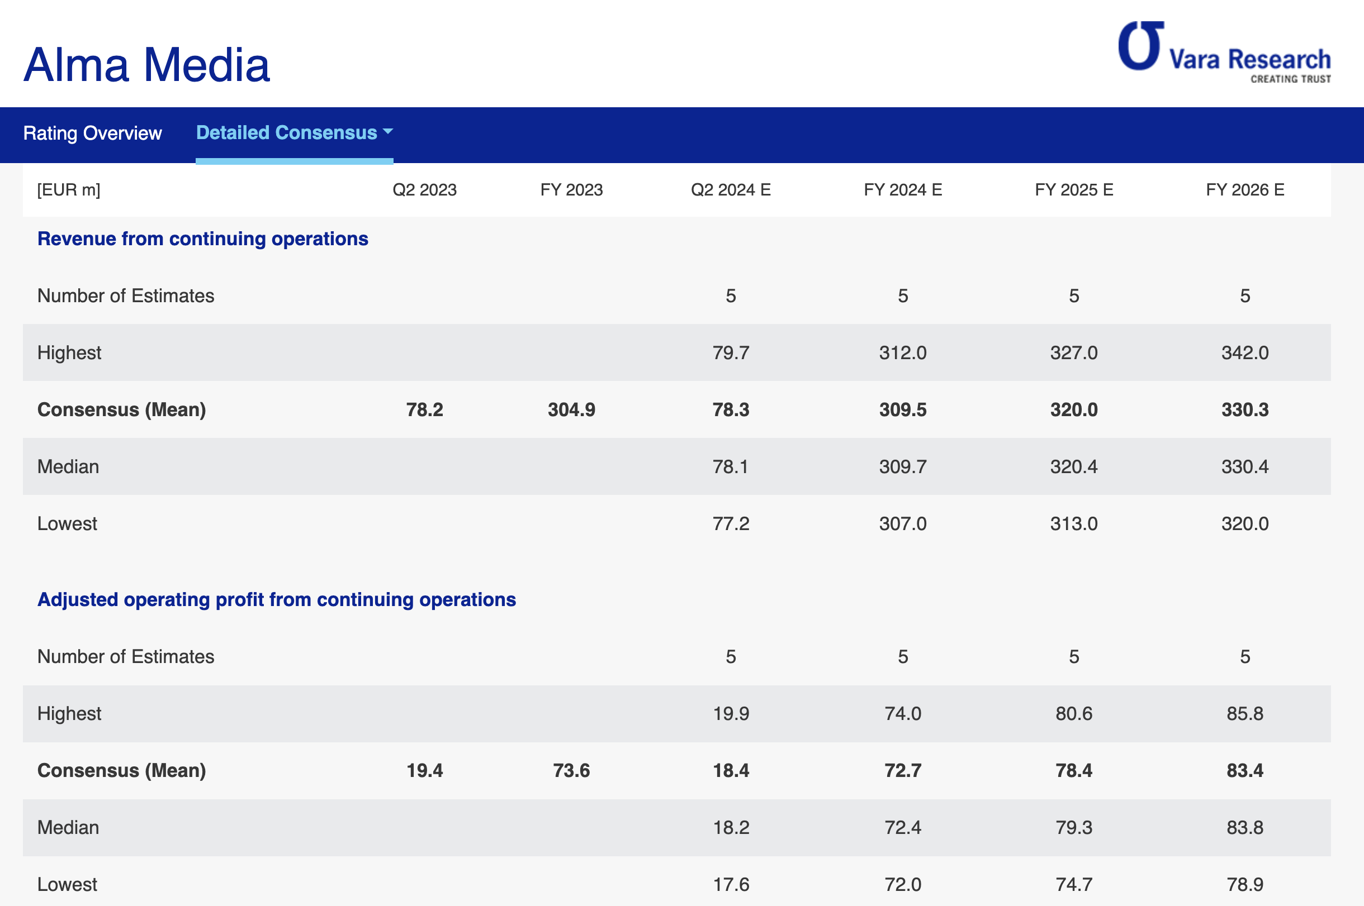Click the Q2 2024 E column header
1364x906 pixels.
(x=730, y=190)
